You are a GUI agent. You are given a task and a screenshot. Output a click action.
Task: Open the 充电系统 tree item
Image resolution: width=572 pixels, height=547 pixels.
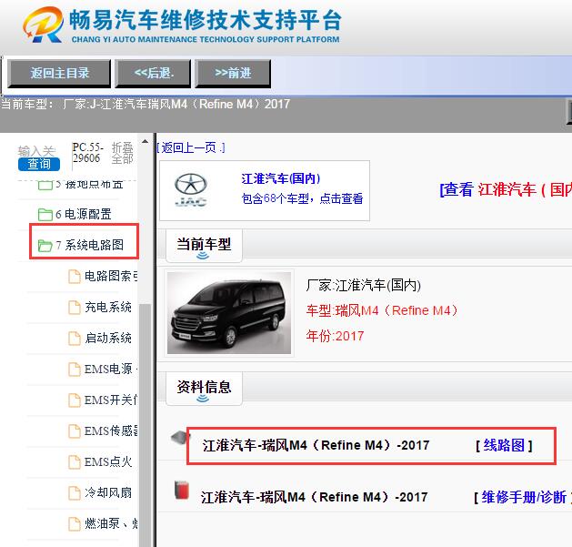[108, 307]
